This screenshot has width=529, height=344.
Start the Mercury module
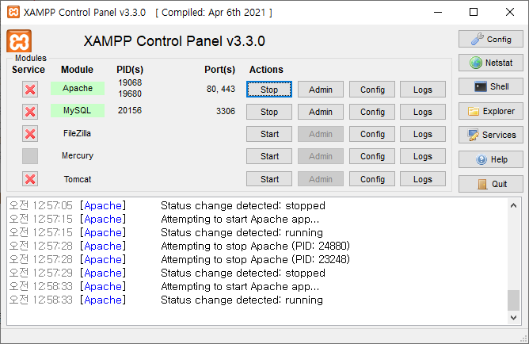coord(269,156)
